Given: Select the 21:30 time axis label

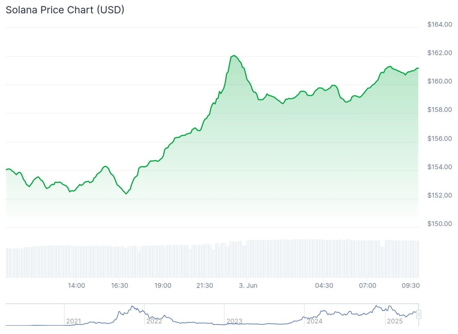Looking at the screenshot, I should pyautogui.click(x=205, y=285).
